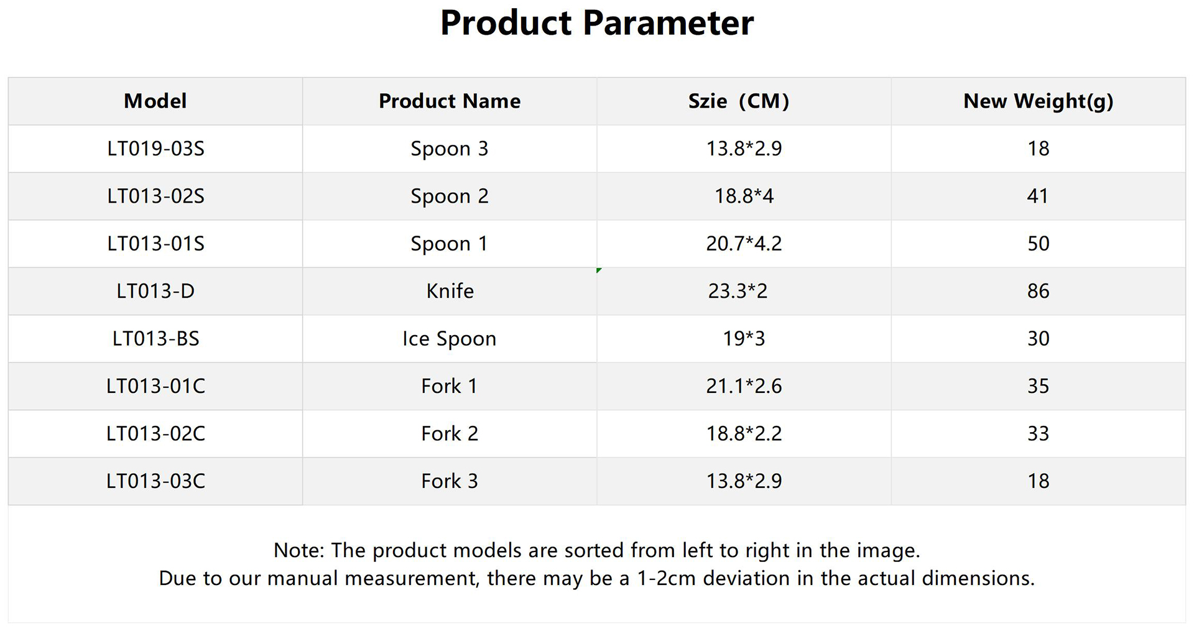Select the Product Name header cell
This screenshot has width=1194, height=631.
(450, 101)
